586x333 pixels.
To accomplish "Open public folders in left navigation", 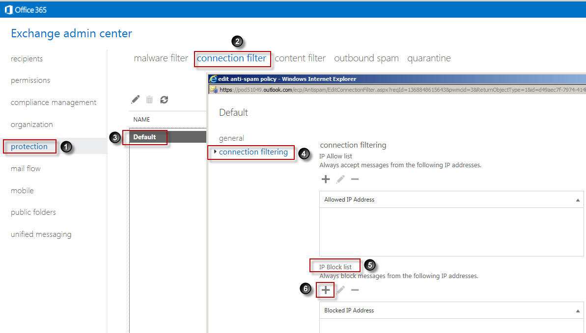I will [x=33, y=212].
